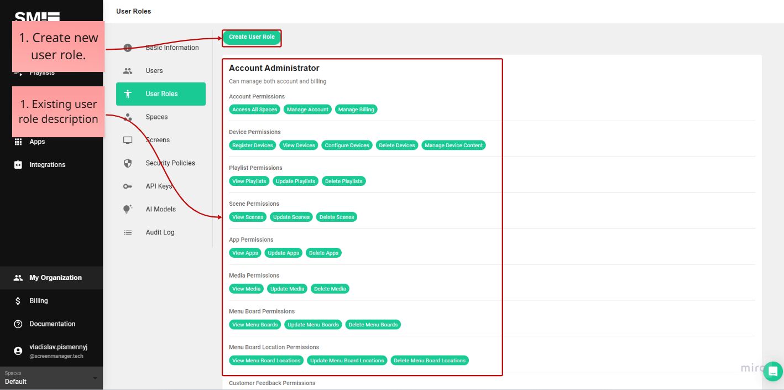Click the key icon for API Keys
Viewport: 784px width, 390px height.
click(x=128, y=186)
